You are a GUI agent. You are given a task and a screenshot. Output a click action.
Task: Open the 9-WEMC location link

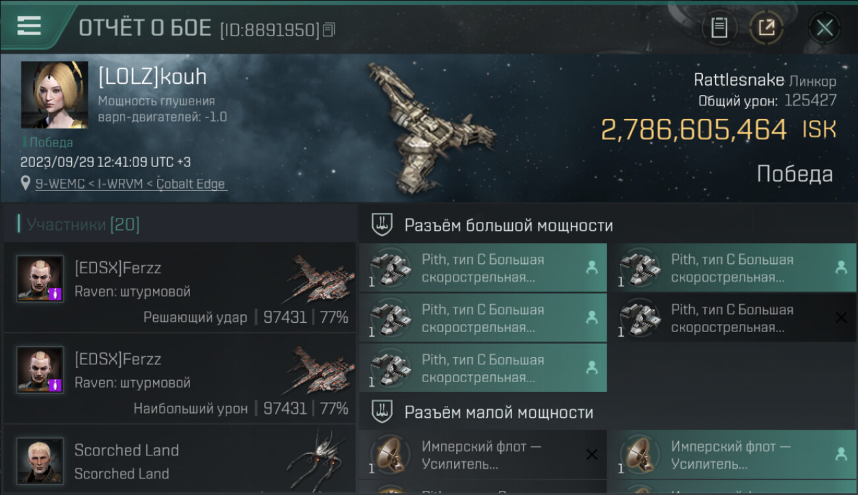[131, 184]
